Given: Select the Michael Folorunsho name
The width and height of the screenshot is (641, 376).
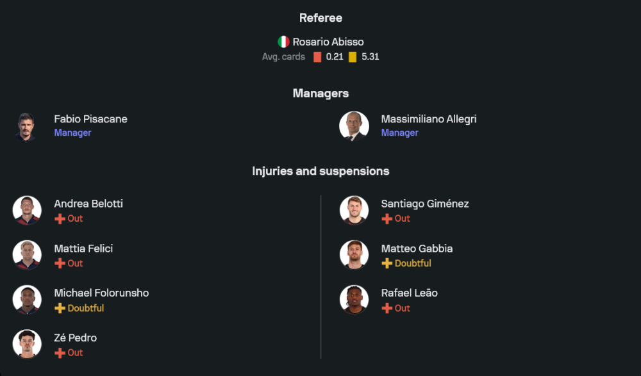Looking at the screenshot, I should coord(101,293).
